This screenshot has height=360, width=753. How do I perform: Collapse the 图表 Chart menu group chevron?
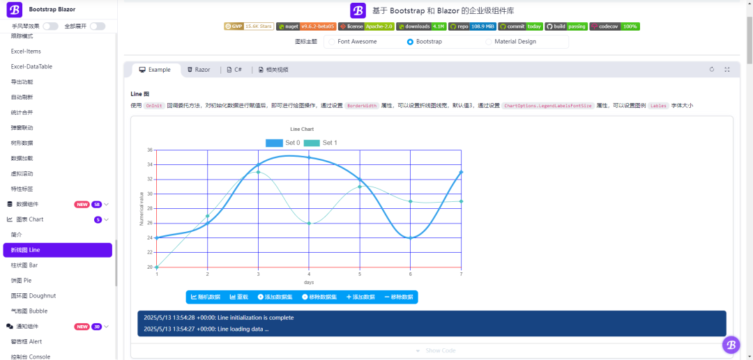[x=107, y=220]
